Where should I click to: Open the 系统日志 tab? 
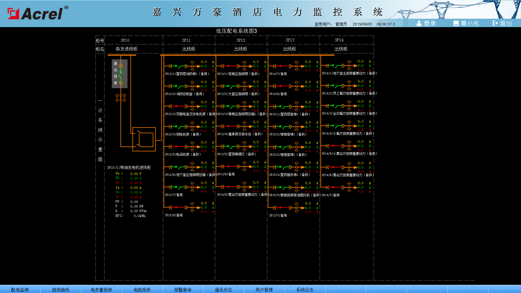click(305, 289)
